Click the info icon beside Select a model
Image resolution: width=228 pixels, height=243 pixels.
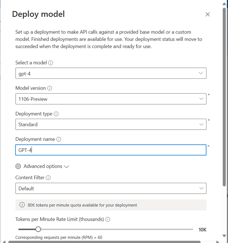(51, 63)
